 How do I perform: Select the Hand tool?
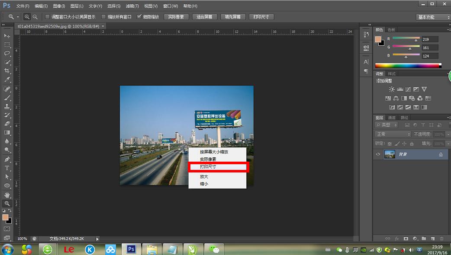pos(7,194)
